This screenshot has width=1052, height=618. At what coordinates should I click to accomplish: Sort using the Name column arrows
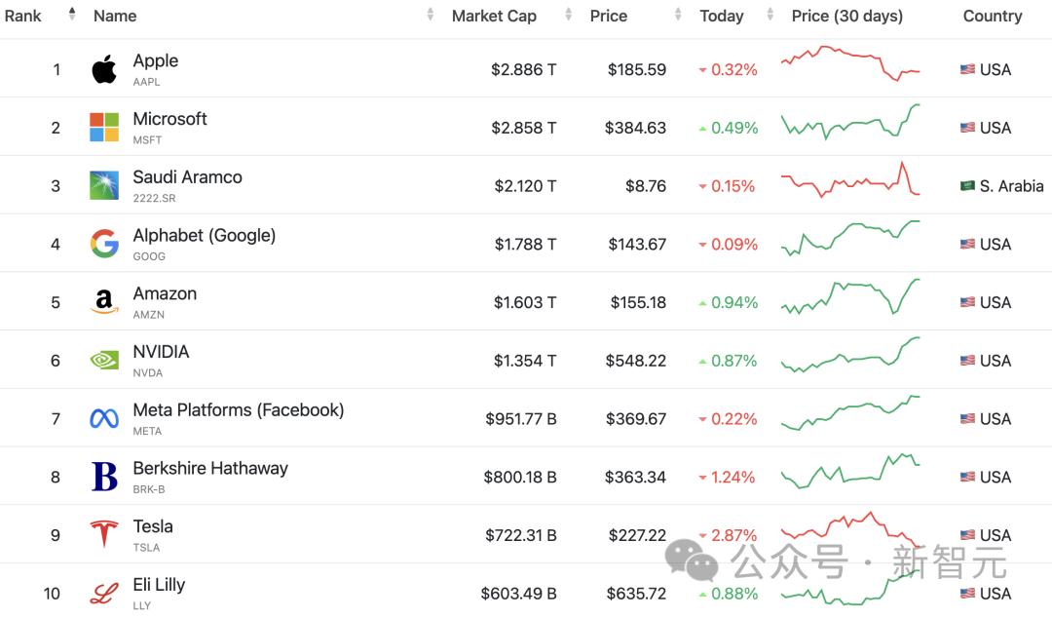click(431, 15)
